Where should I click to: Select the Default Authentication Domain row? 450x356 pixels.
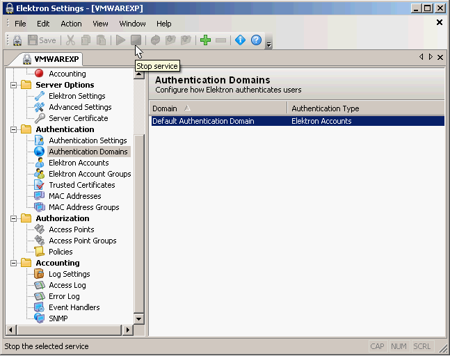[203, 121]
